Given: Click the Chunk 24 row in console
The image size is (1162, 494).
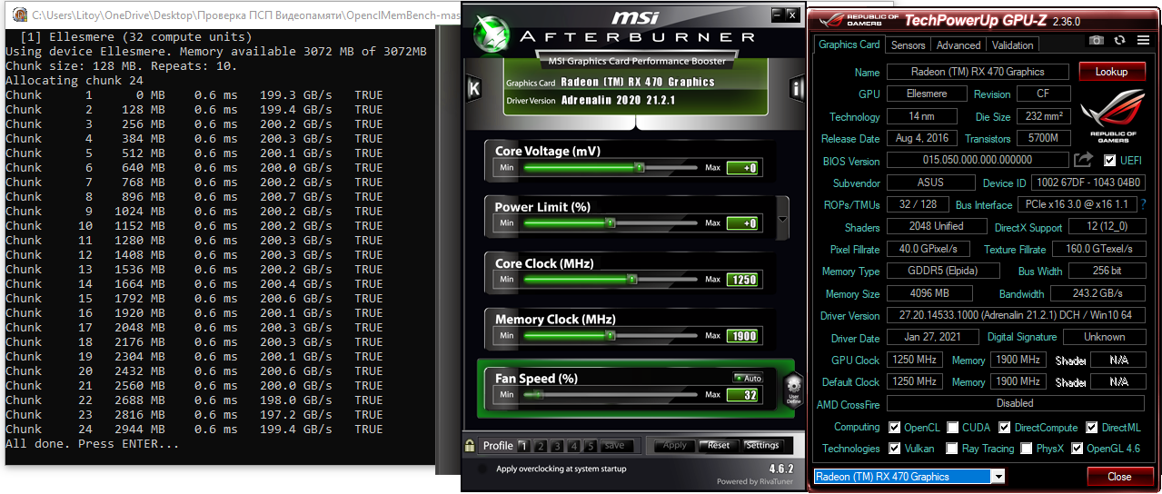Looking at the screenshot, I should point(194,429).
